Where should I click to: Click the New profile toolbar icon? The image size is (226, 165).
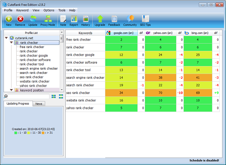pos(9,19)
